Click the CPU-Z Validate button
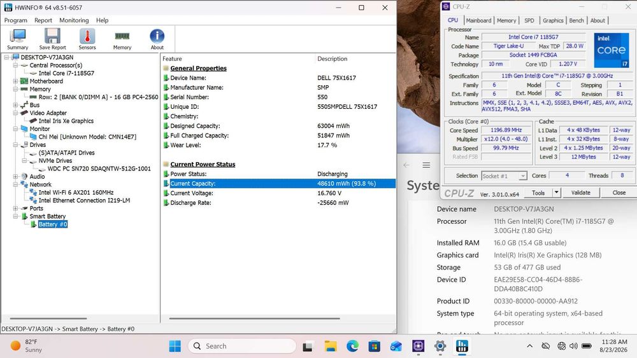Viewport: 637px width, 358px height. click(580, 193)
